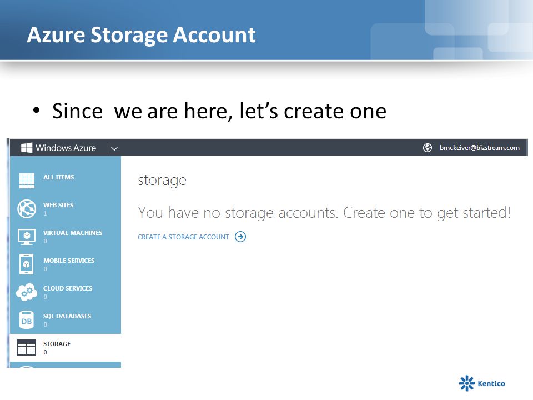Click the SQL Databases DB icon
Viewport: 533px width, 400px height.
[x=27, y=320]
